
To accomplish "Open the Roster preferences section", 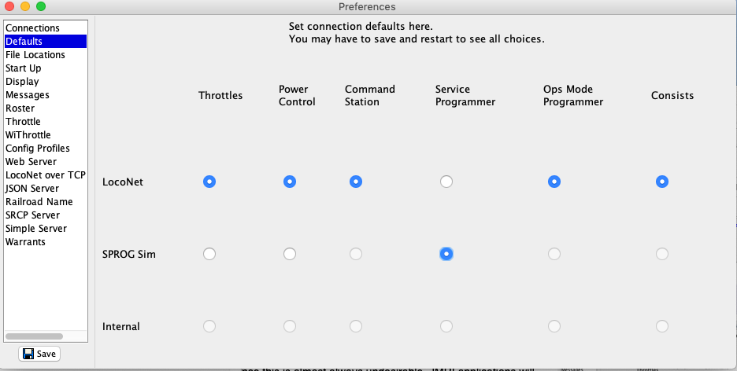I will (20, 108).
